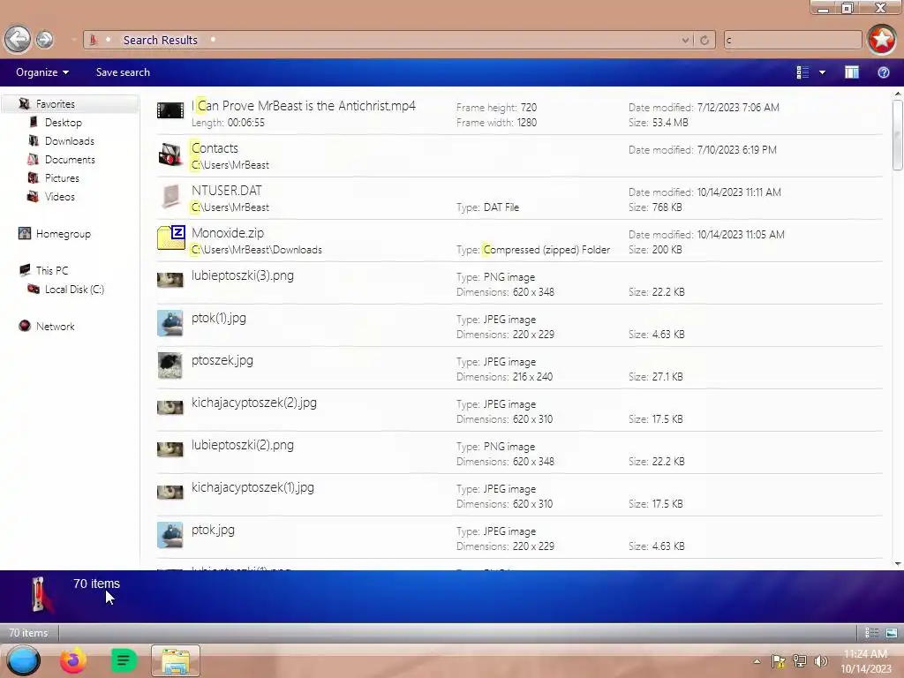
Task: Click the path 'C:\Users\MrBeast\Downloads'
Action: click(x=257, y=250)
